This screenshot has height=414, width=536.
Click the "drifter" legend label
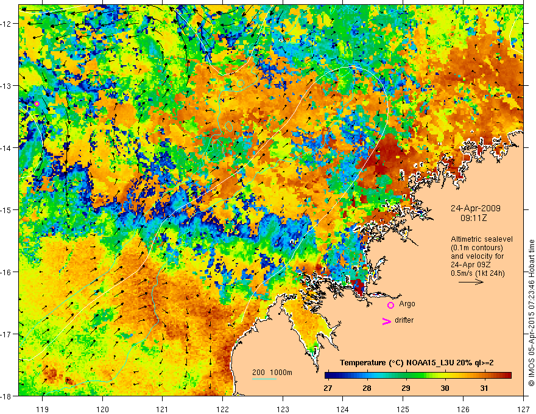tap(404, 320)
